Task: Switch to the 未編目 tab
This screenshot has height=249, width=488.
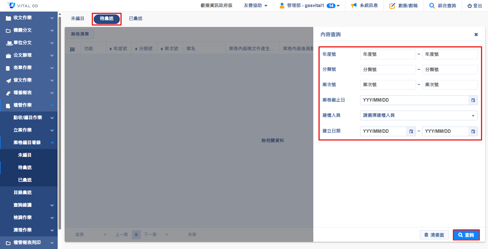Action: [x=77, y=19]
